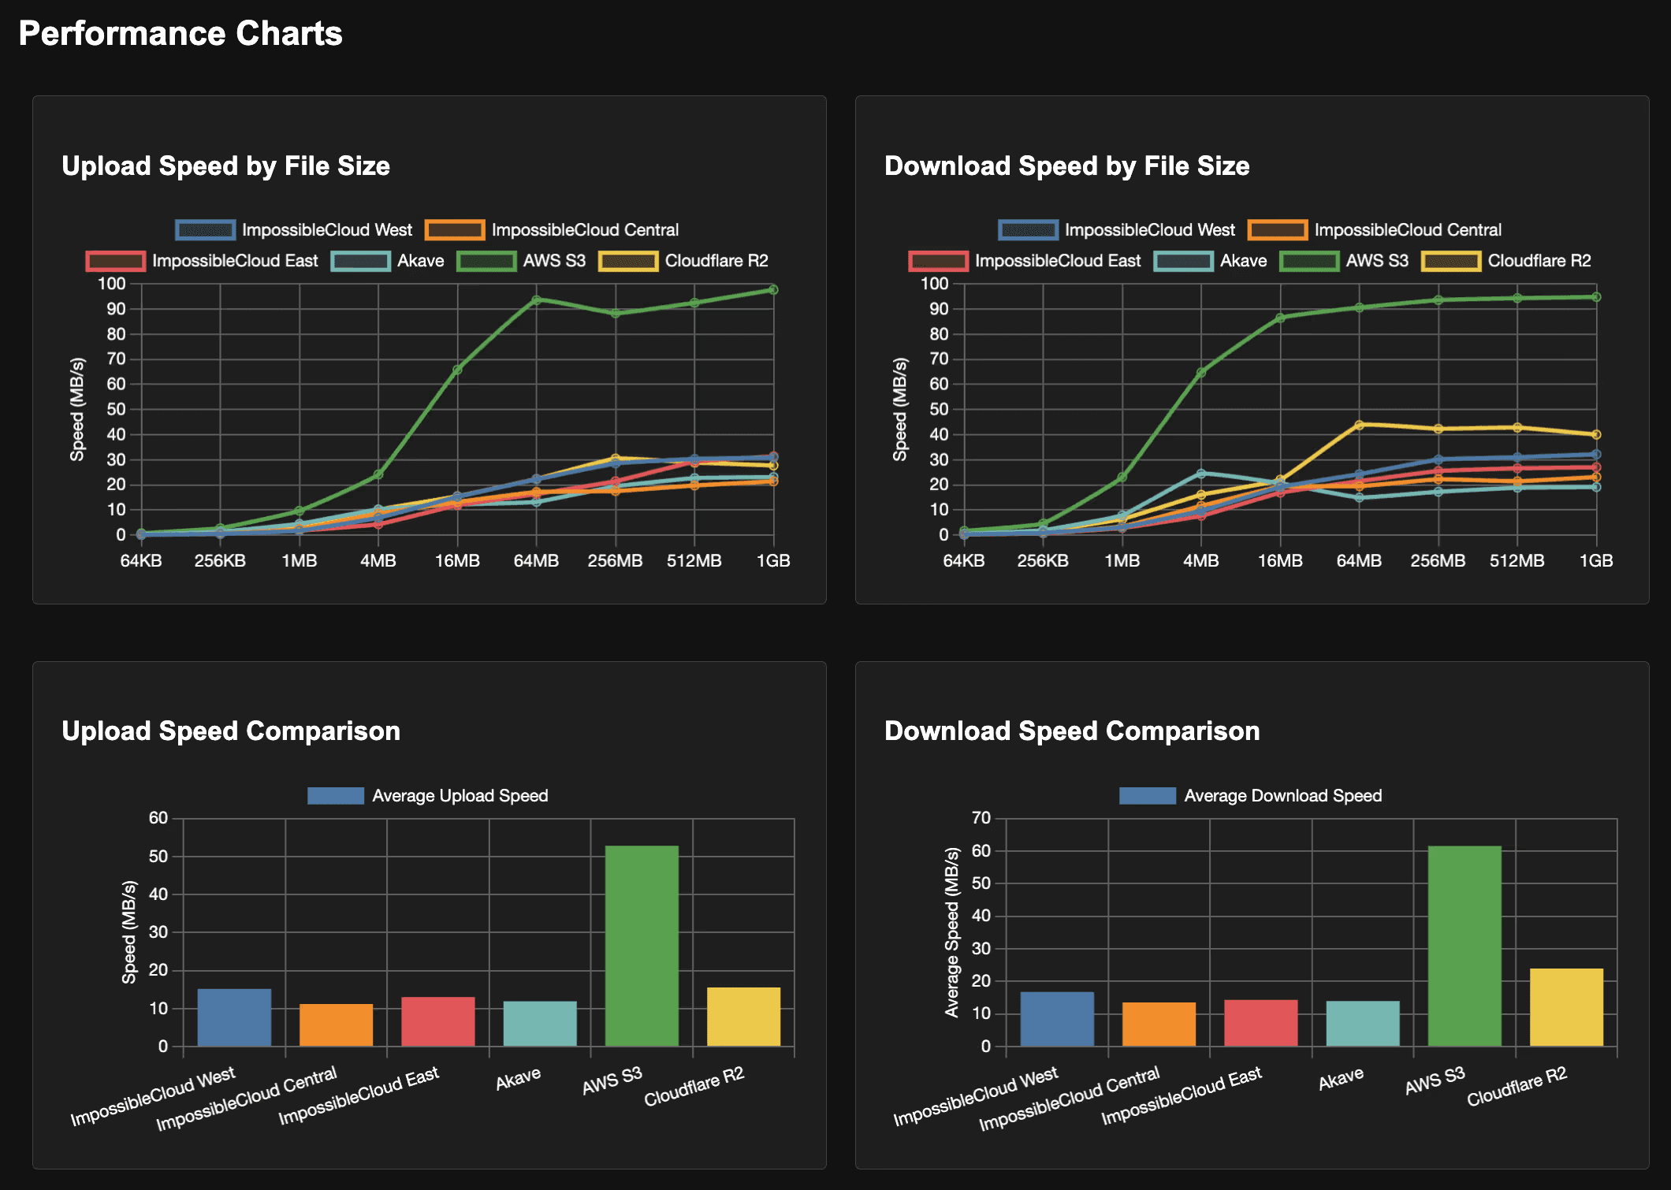Screen dimensions: 1671x1190
Task: Click Akave download data point at 64MB
Action: 1359,498
